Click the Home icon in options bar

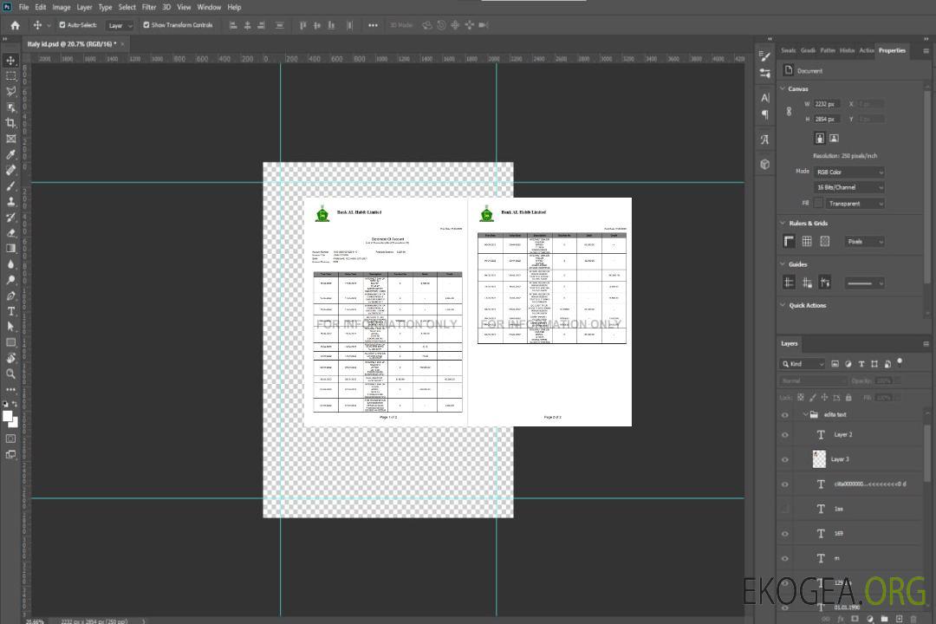click(15, 25)
